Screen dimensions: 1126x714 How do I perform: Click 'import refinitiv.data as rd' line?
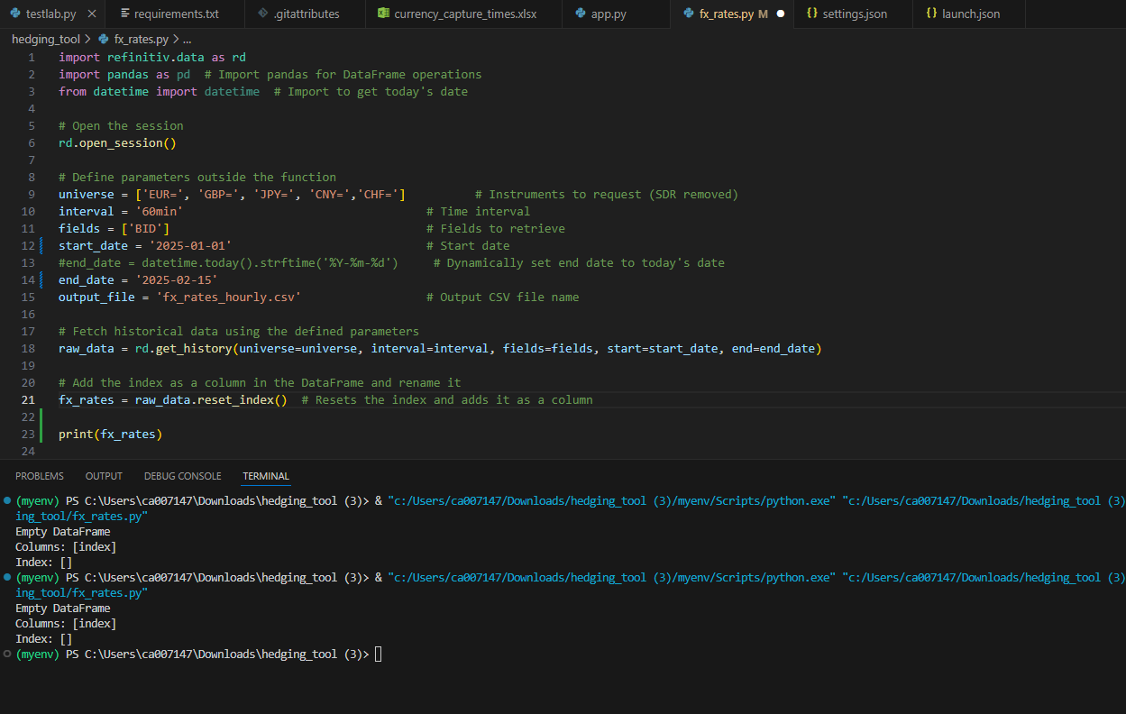[x=152, y=58]
